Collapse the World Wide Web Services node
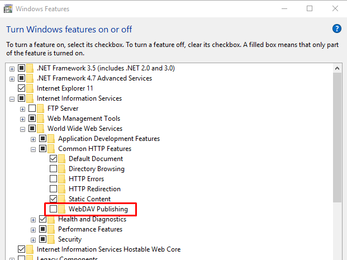This screenshot has width=347, height=260. [x=22, y=129]
